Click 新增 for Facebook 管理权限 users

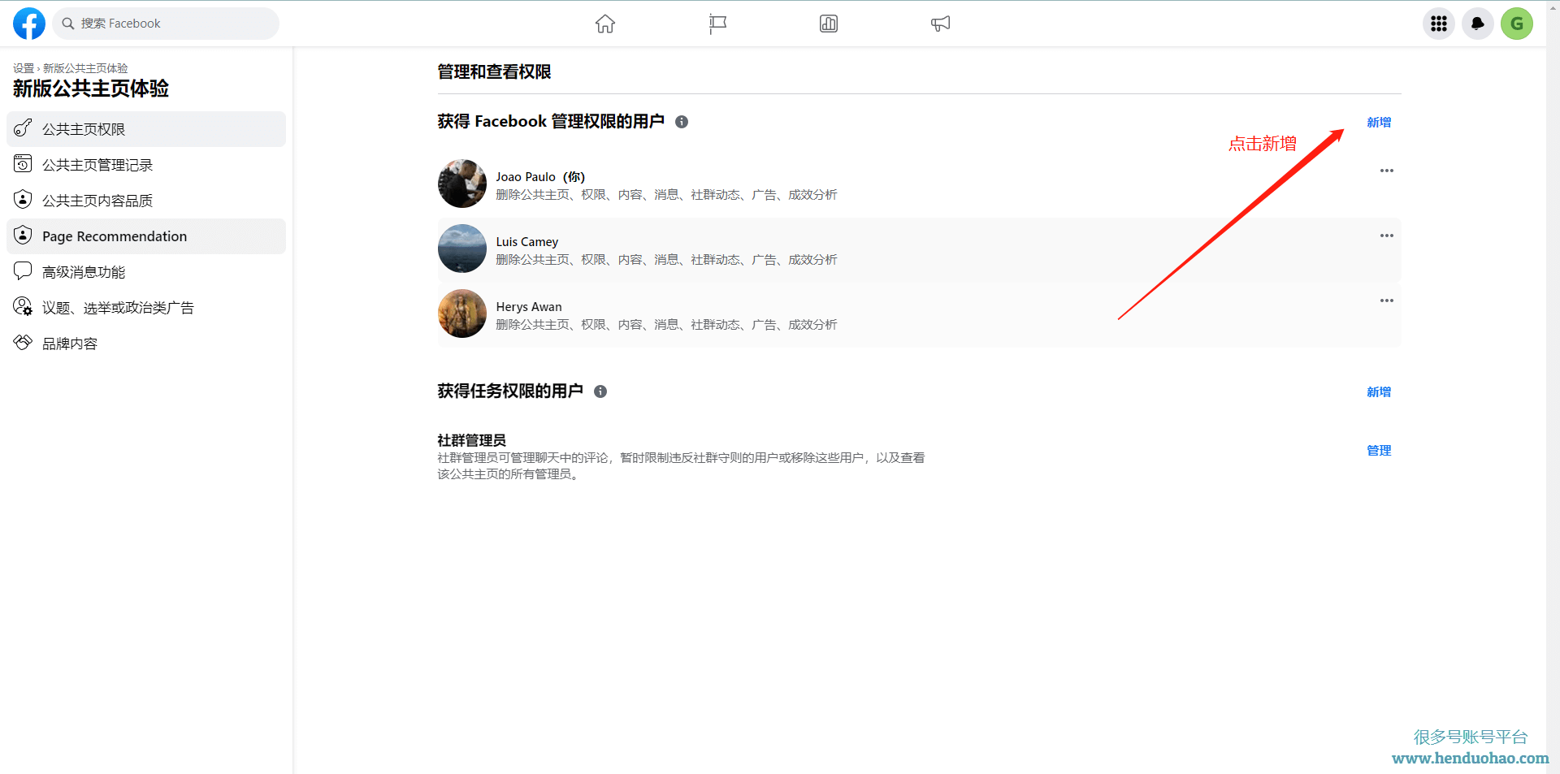(x=1379, y=123)
